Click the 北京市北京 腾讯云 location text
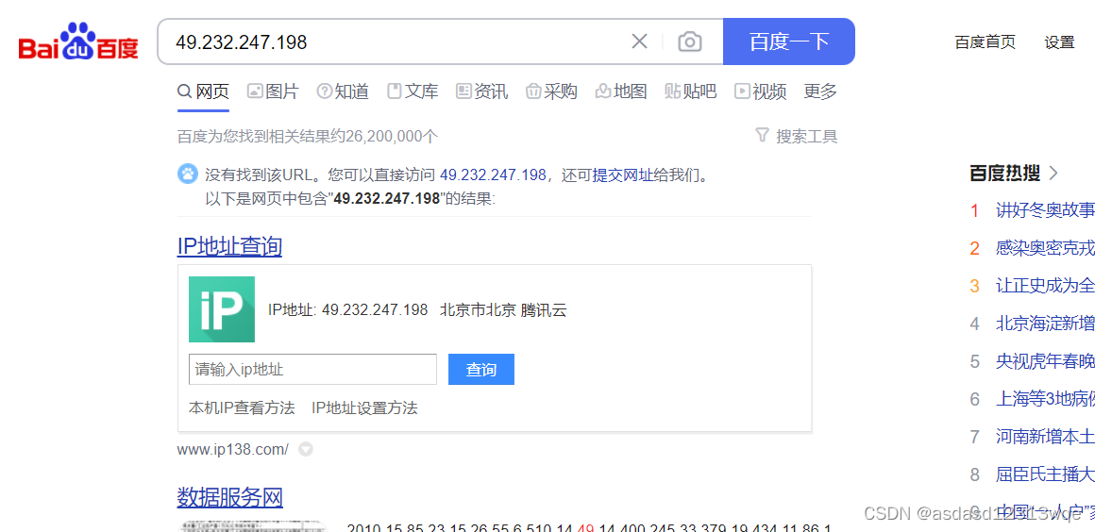 (x=503, y=310)
